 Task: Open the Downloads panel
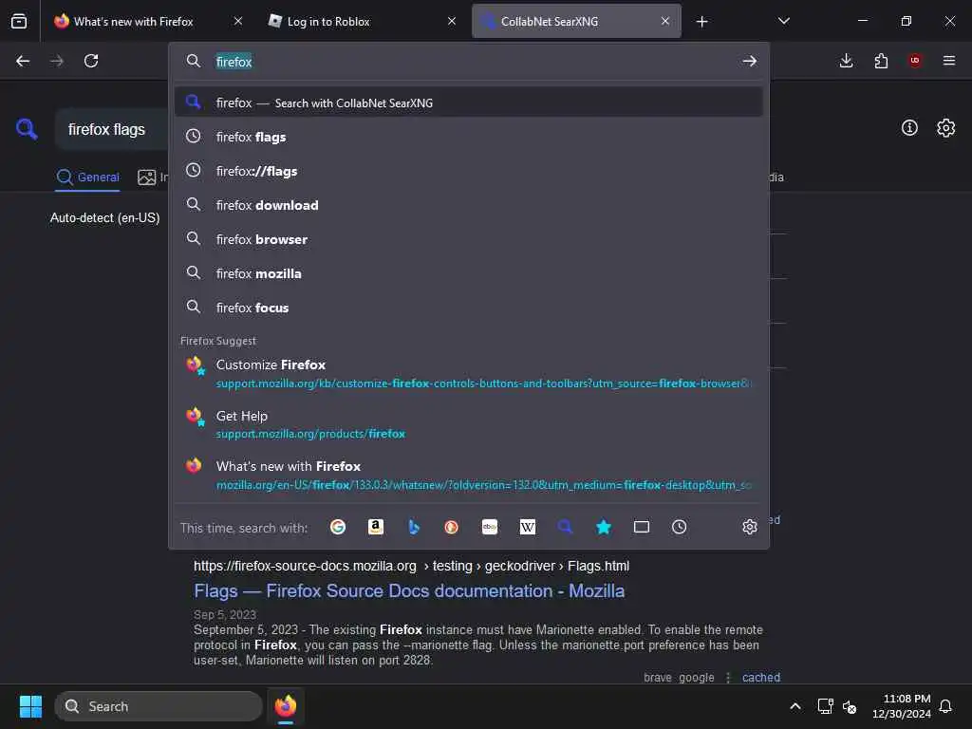click(x=846, y=61)
